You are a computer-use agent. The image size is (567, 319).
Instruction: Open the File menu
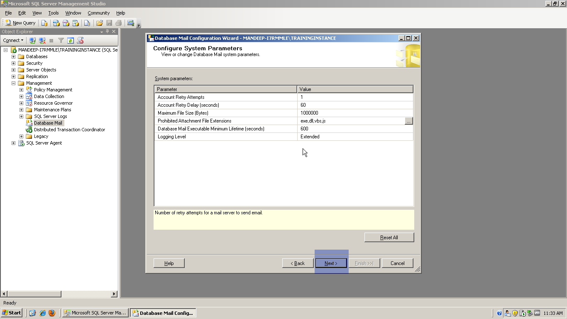(x=8, y=13)
